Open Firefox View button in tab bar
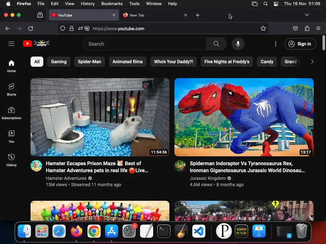This screenshot has width=326, height=244. click(x=40, y=15)
